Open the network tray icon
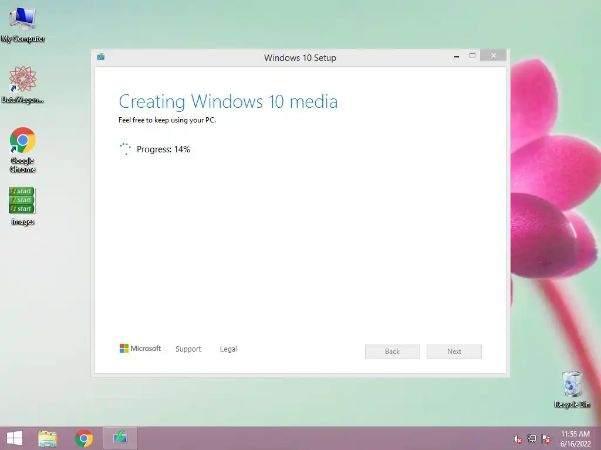Screen dimensions: 601x450 pos(532,438)
